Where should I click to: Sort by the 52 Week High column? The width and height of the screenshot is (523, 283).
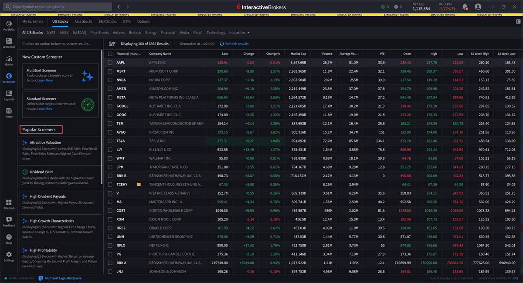[x=479, y=54]
